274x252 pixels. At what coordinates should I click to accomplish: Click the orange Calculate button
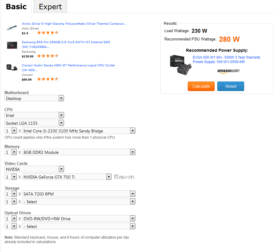[201, 86]
